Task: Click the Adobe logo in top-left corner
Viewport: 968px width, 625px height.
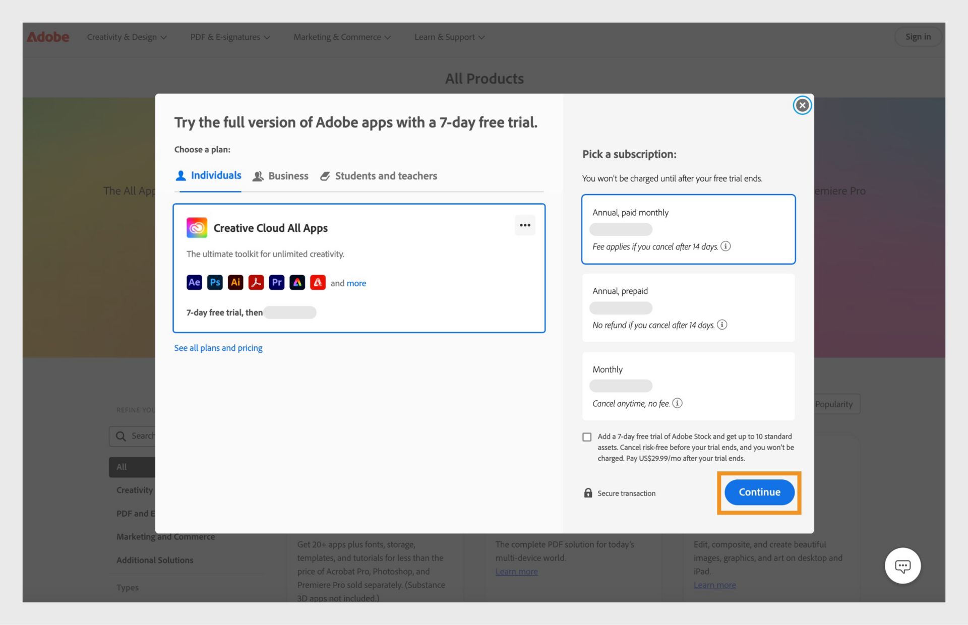Action: click(48, 37)
